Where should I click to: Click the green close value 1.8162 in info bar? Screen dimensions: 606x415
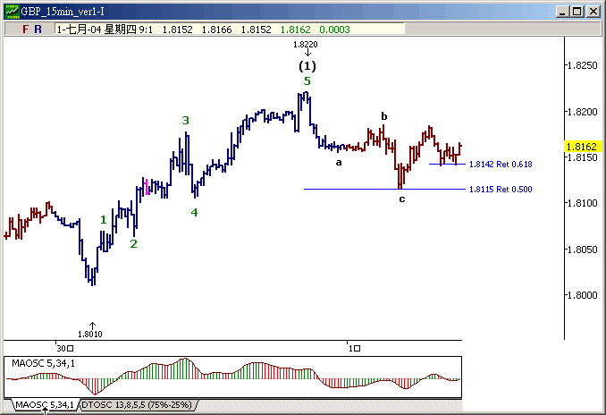(x=295, y=30)
